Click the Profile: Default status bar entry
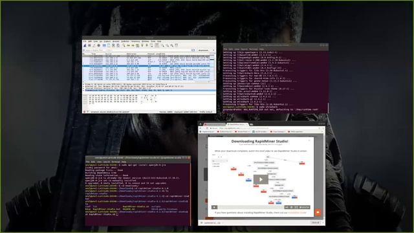 tap(206, 112)
